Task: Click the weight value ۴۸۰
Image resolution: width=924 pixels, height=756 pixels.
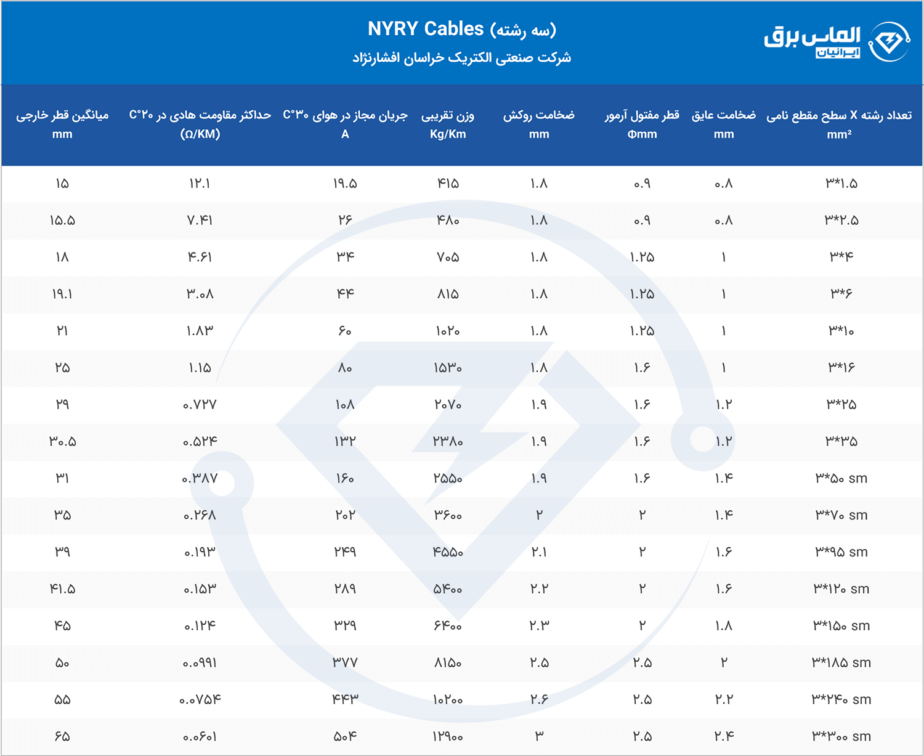Action: (448, 221)
